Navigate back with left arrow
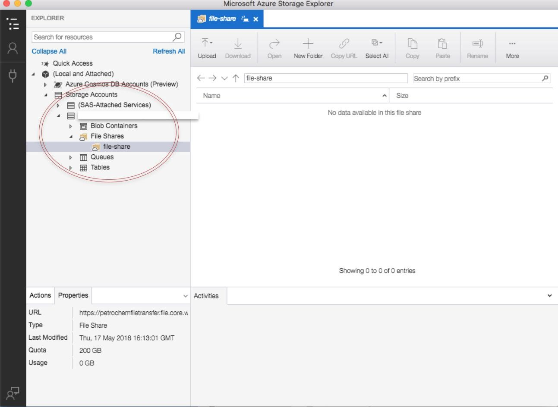 (201, 78)
